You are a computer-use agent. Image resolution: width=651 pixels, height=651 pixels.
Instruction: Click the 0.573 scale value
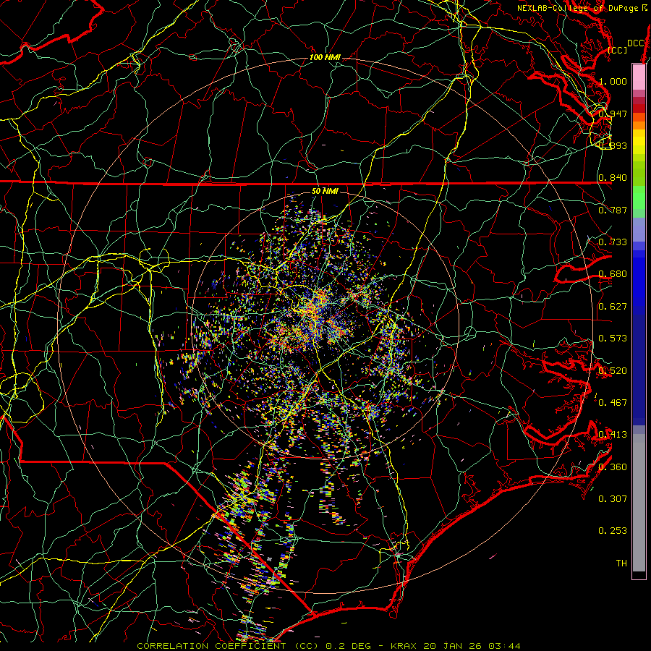tap(613, 339)
